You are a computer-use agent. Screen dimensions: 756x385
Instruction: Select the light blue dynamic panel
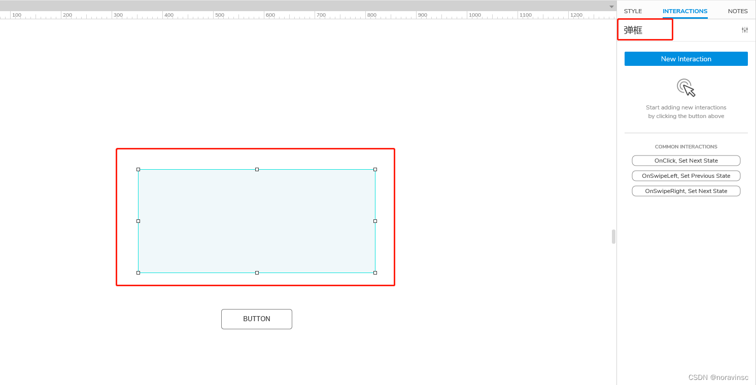tap(257, 221)
